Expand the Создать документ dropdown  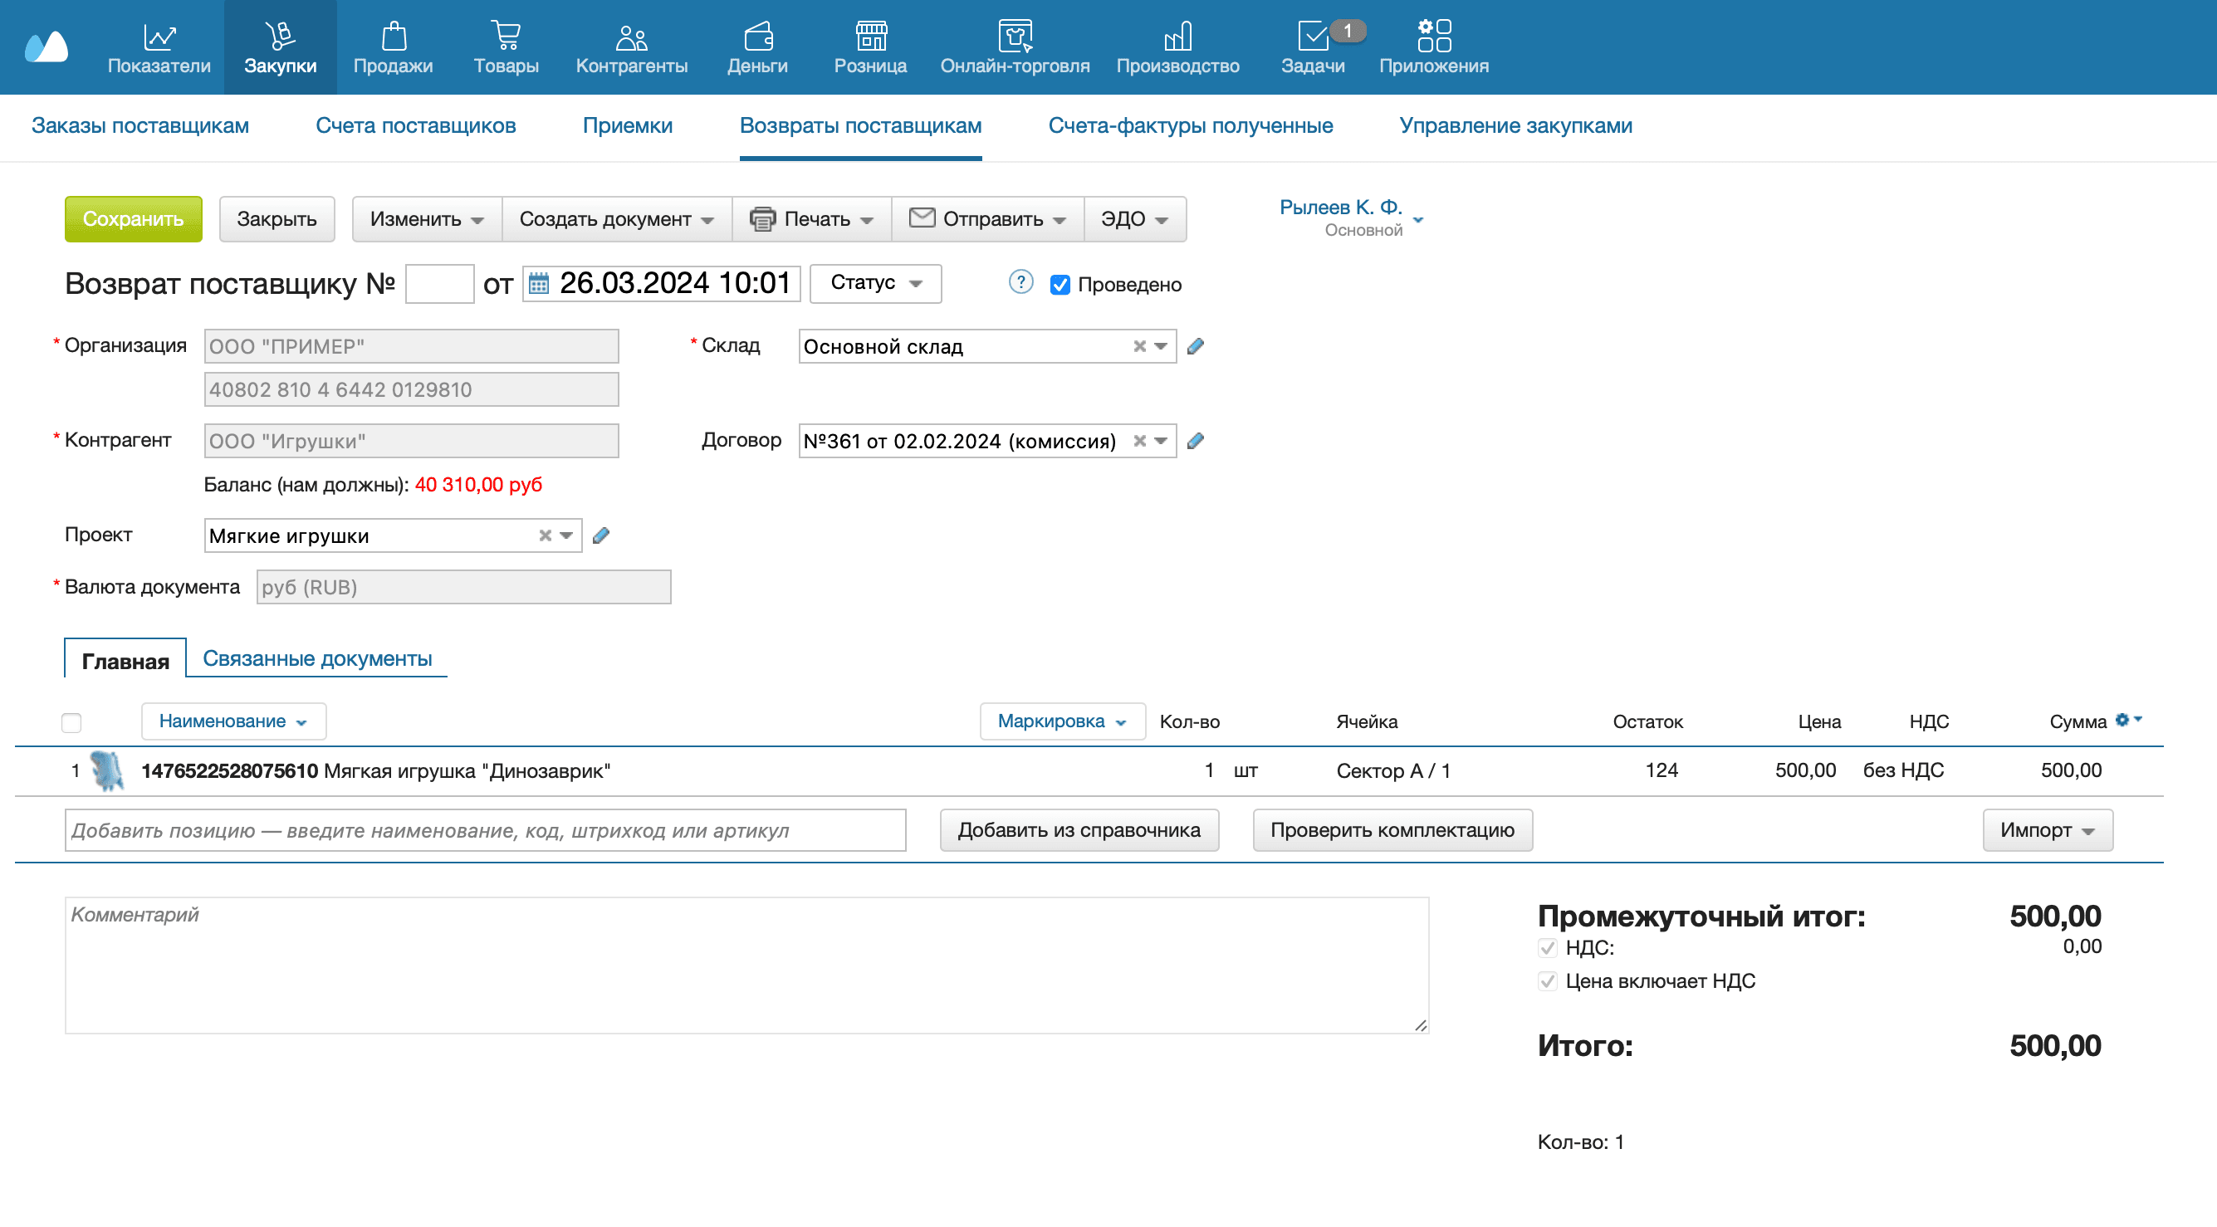(616, 219)
